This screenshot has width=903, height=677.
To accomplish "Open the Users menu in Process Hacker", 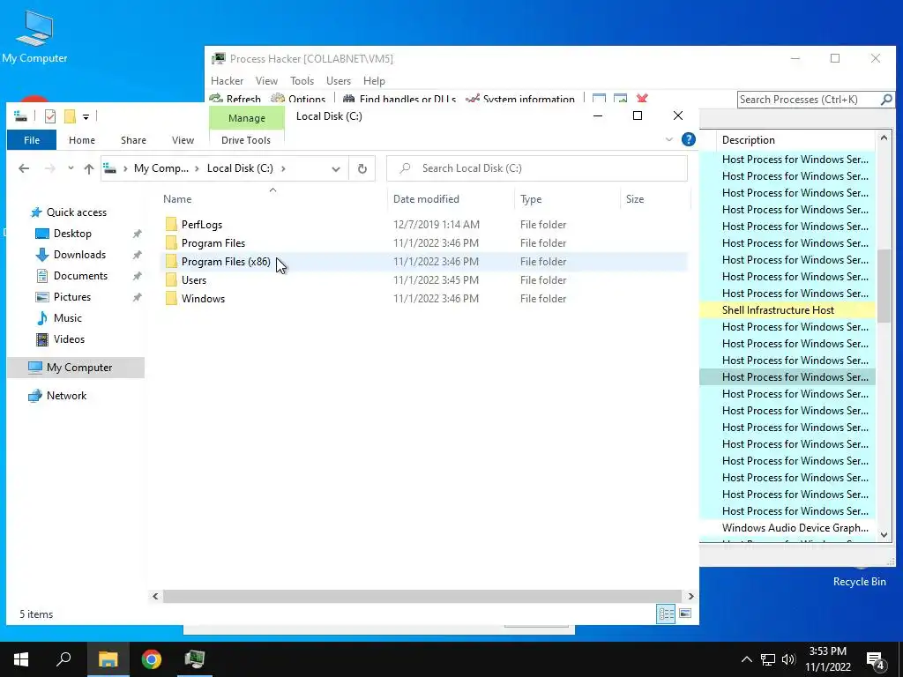I will (x=338, y=80).
